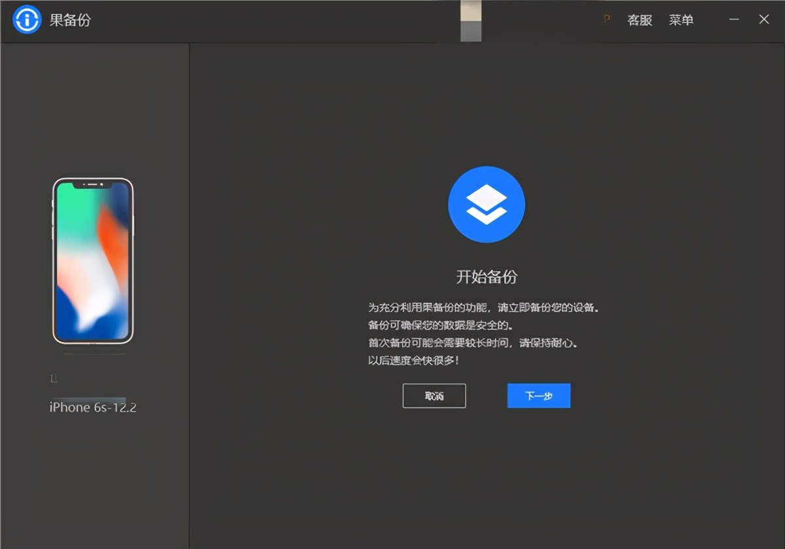Click the minimize dash icon
Viewport: 785px width, 549px height.
733,20
